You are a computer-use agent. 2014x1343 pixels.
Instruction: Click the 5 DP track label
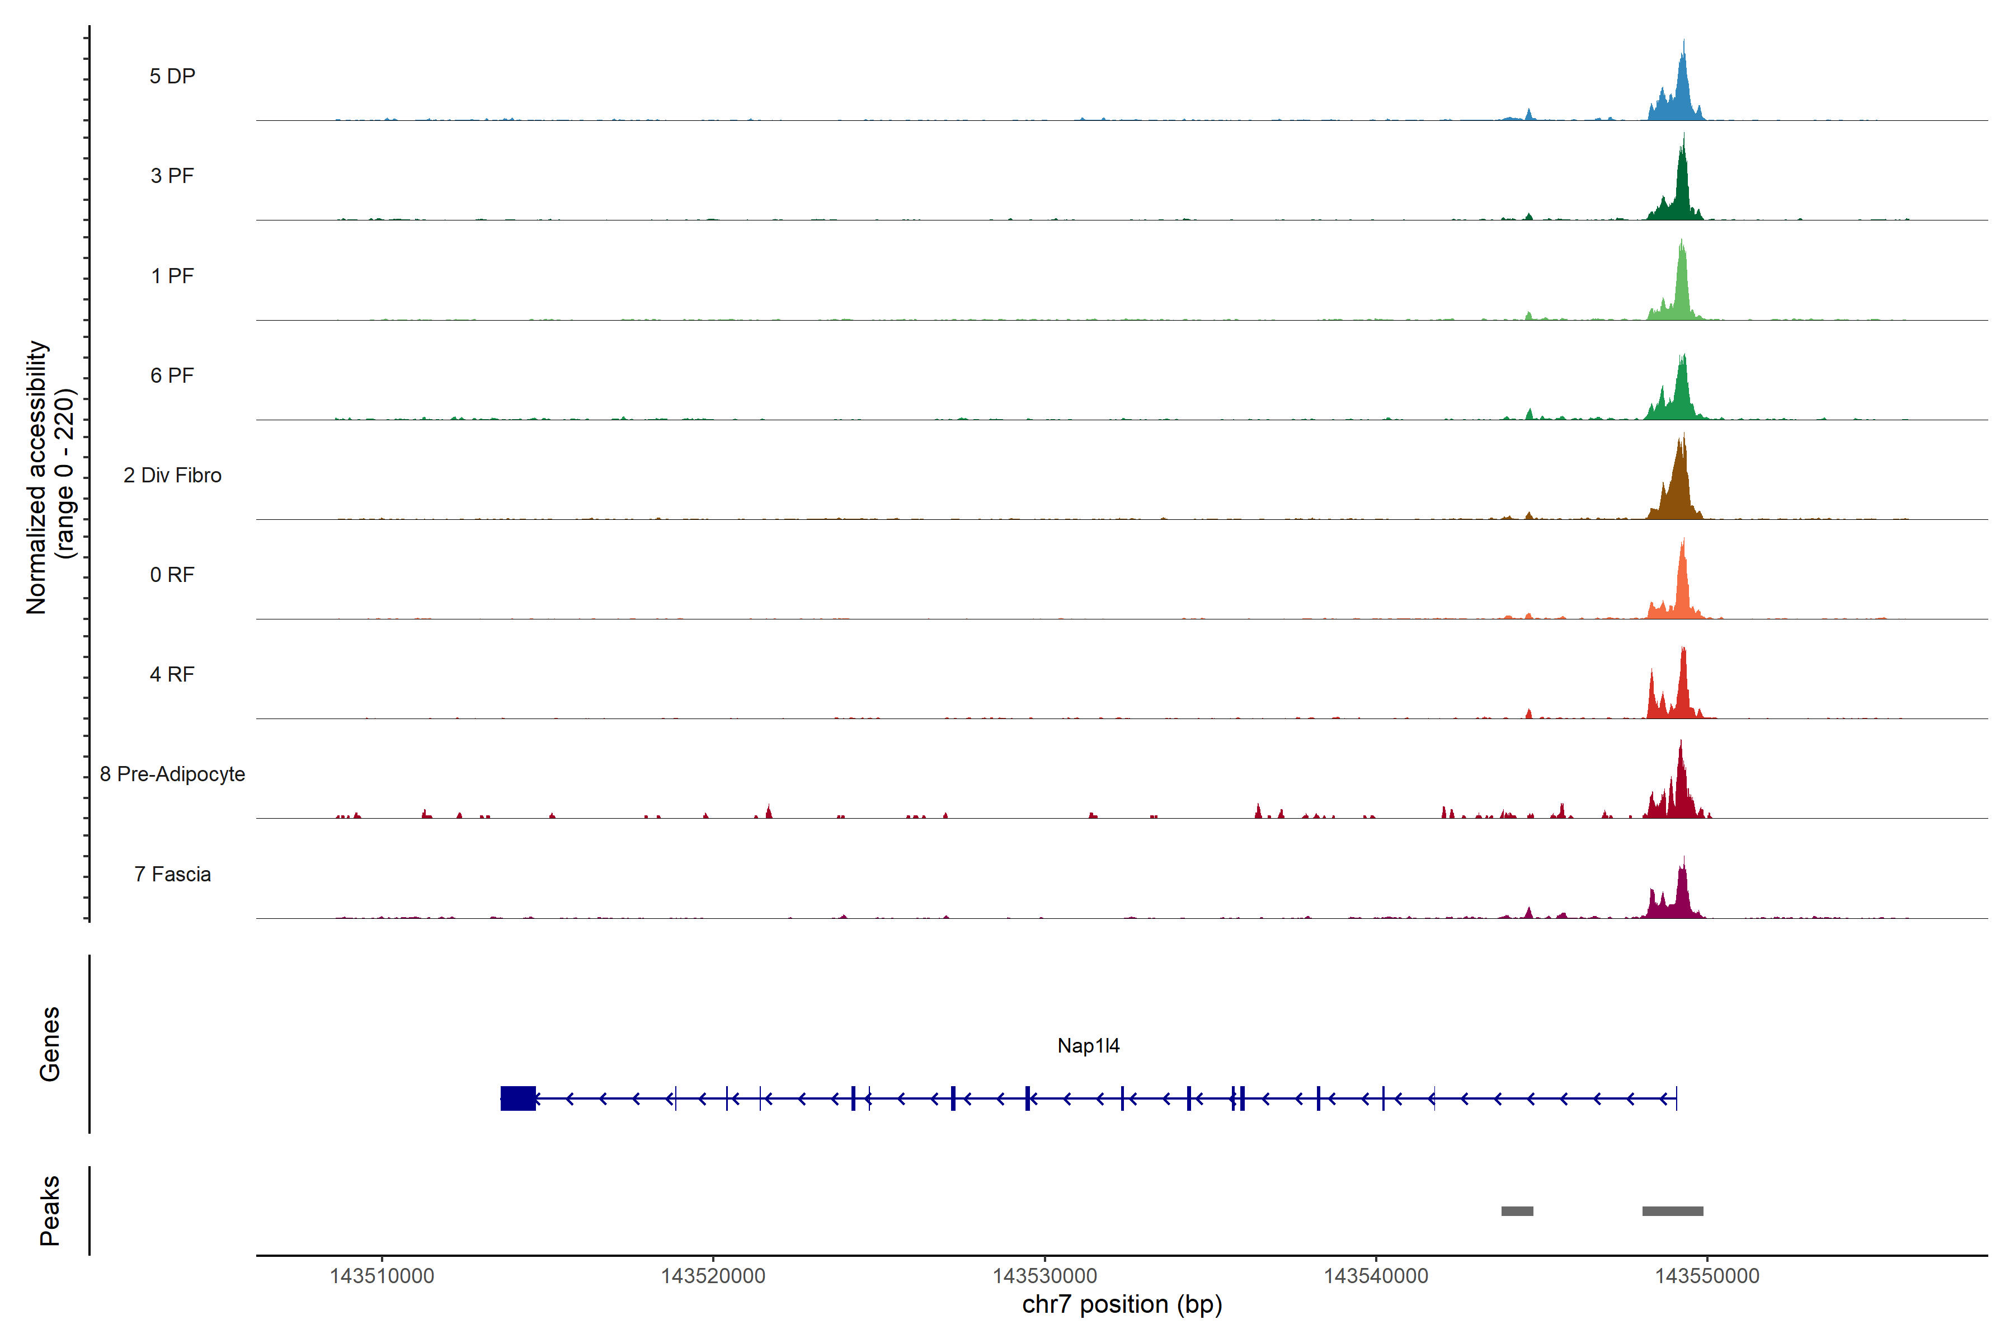[172, 76]
